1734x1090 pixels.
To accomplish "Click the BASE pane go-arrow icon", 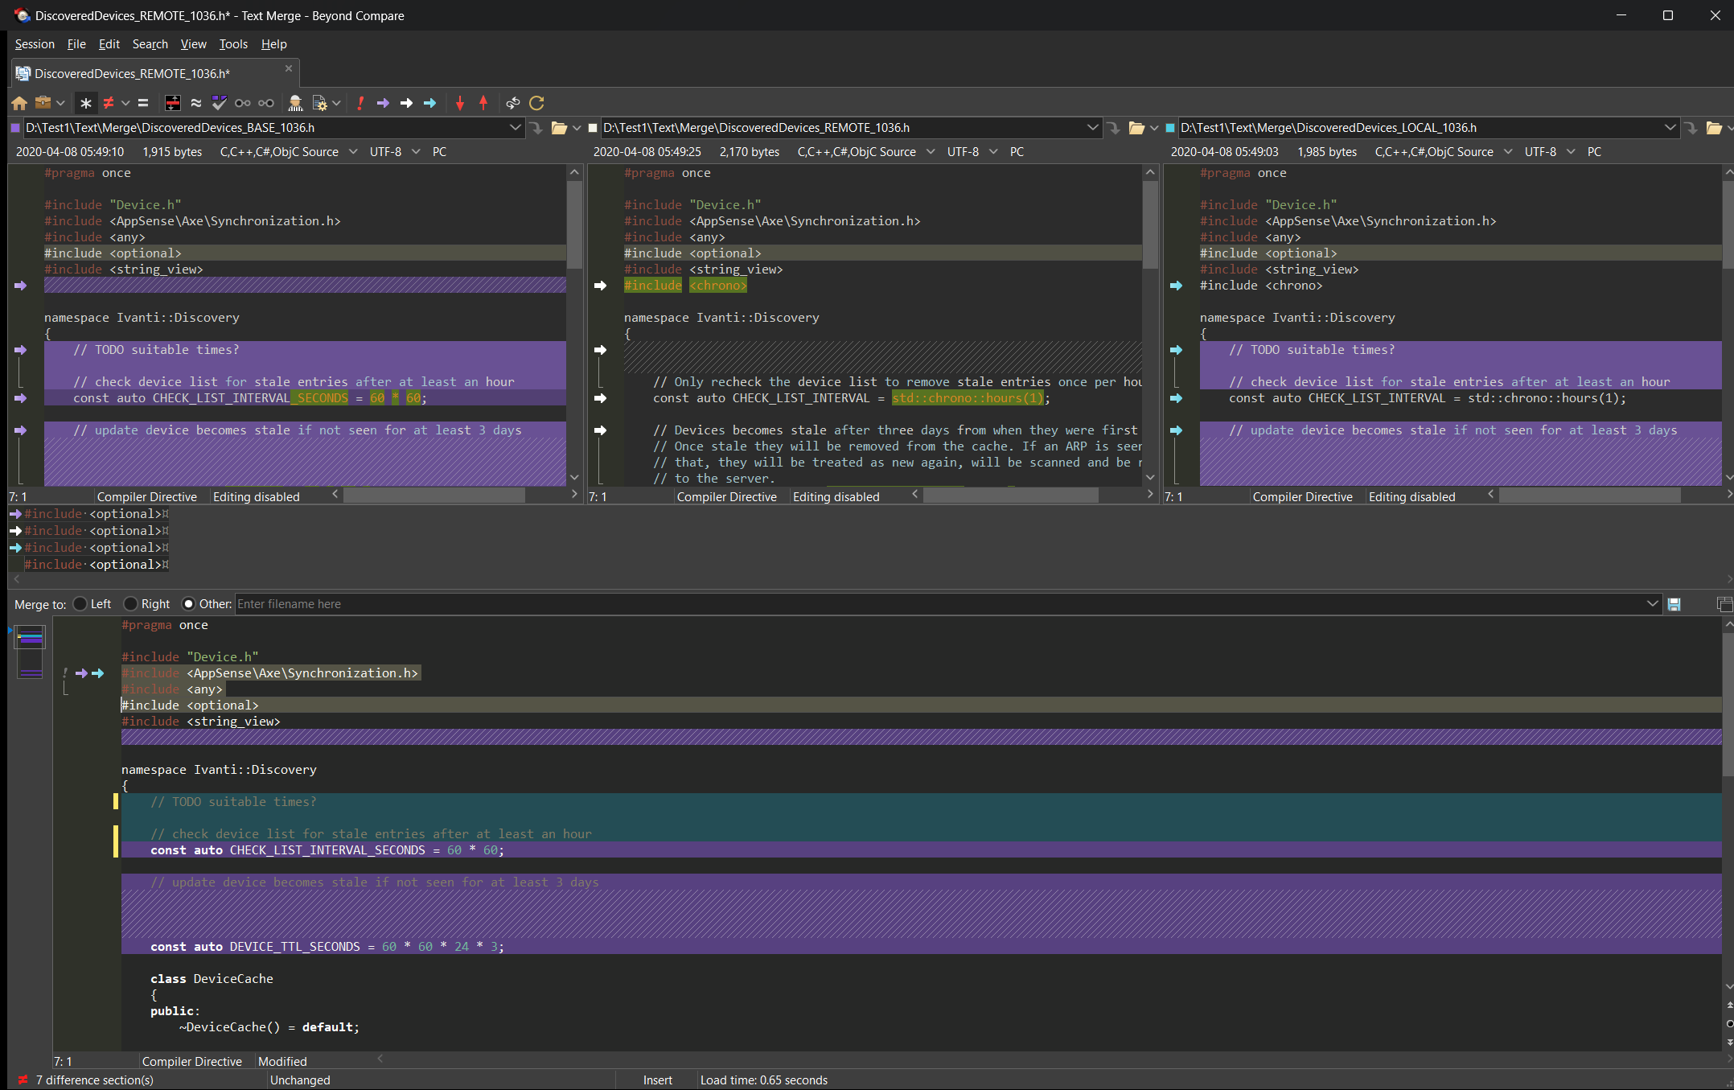I will 537,127.
